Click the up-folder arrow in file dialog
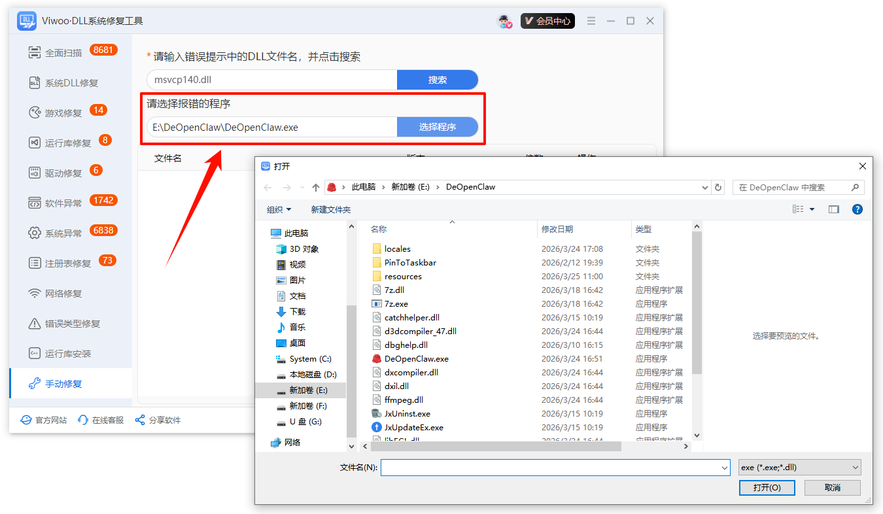Image resolution: width=883 pixels, height=514 pixels. [316, 188]
